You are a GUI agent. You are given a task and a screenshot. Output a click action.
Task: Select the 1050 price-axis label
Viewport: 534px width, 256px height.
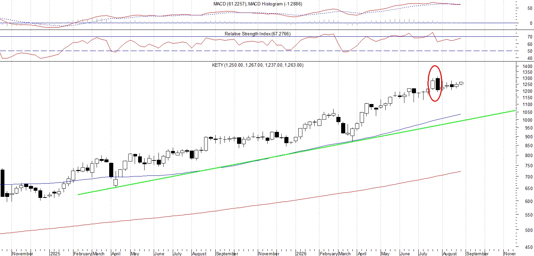[528, 113]
